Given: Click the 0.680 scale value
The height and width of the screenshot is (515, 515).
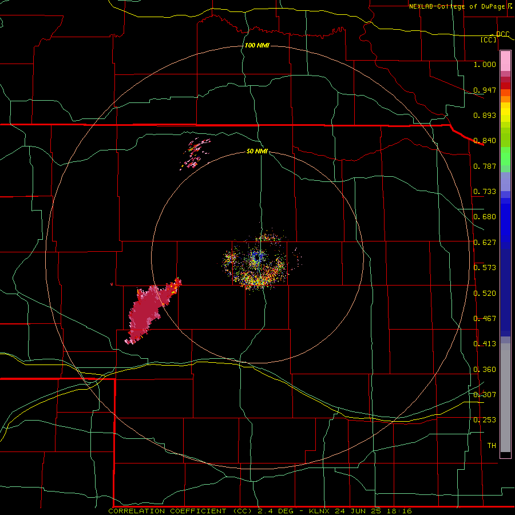Looking at the screenshot, I should pos(485,217).
